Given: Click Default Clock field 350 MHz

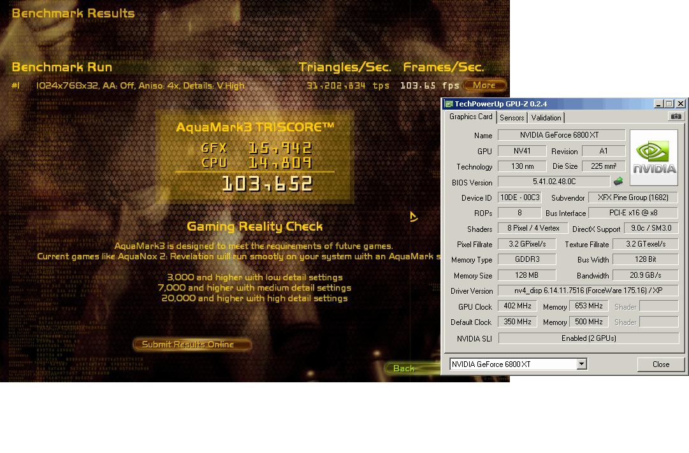Looking at the screenshot, I should (x=517, y=322).
